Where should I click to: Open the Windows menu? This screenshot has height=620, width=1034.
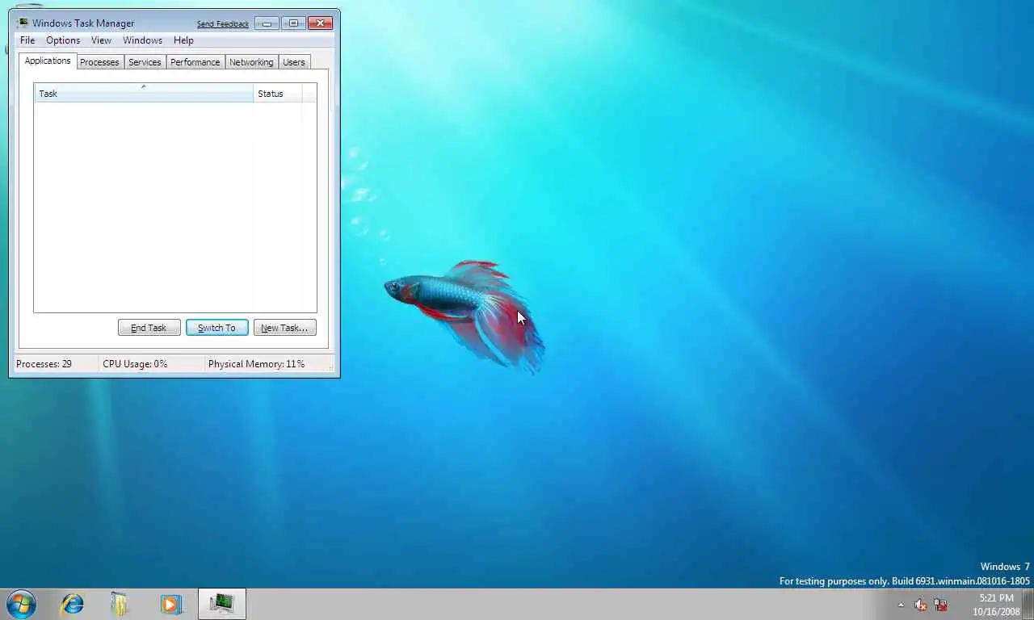click(x=142, y=40)
